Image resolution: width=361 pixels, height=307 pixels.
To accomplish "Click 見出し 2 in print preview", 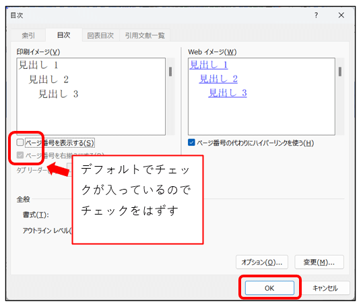I will (x=48, y=80).
